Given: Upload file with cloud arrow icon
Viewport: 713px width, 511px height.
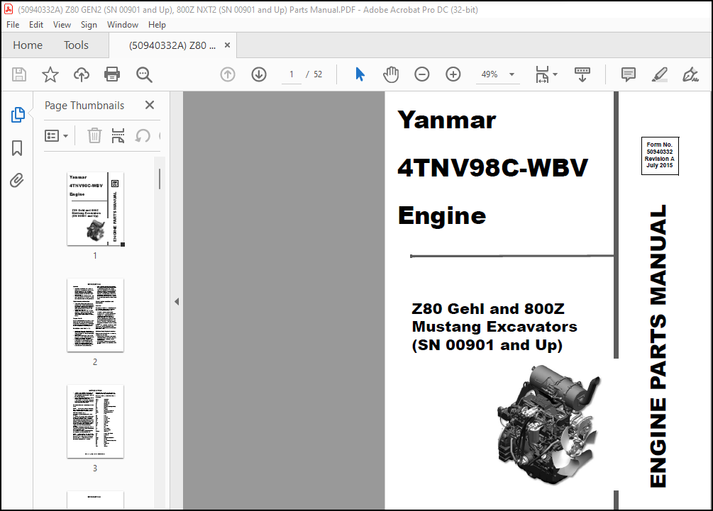Looking at the screenshot, I should click(82, 74).
